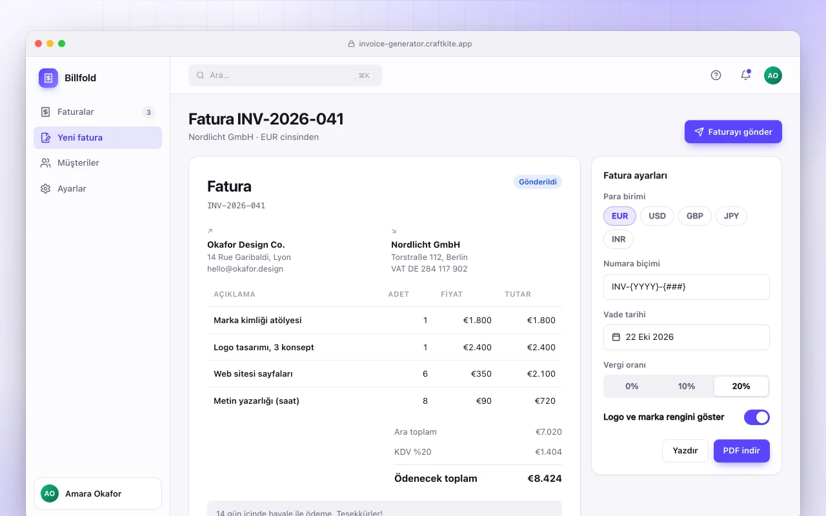Click the Yazdır button
This screenshot has width=826, height=516.
tap(685, 451)
